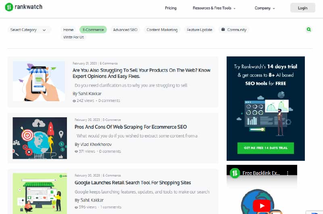This screenshot has height=214, width=323.
Task: Click the channel logo in Free Backlink video
Action: coord(235,173)
